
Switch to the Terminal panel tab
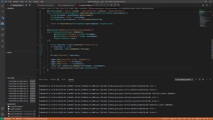pos(71,80)
